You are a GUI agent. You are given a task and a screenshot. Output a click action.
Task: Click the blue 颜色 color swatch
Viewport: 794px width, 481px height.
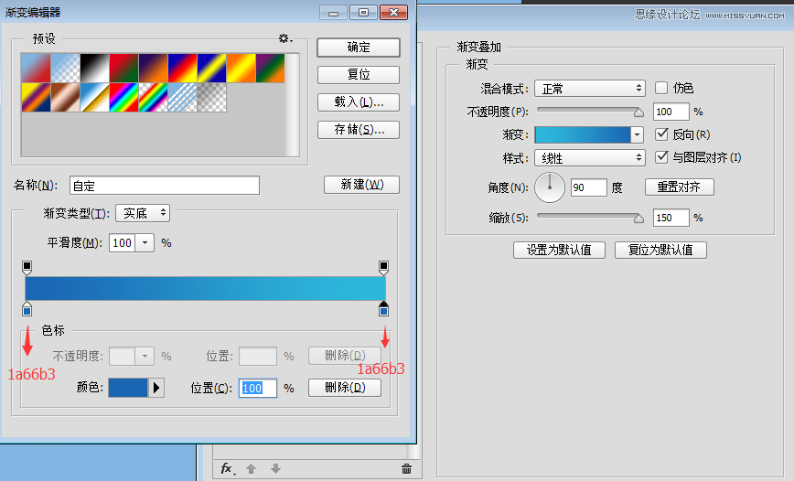point(128,388)
